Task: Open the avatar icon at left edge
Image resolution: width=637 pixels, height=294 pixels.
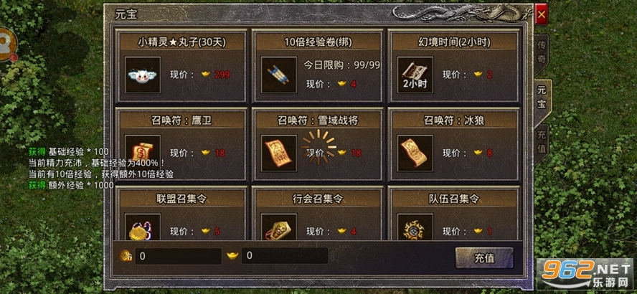Action: [7, 44]
